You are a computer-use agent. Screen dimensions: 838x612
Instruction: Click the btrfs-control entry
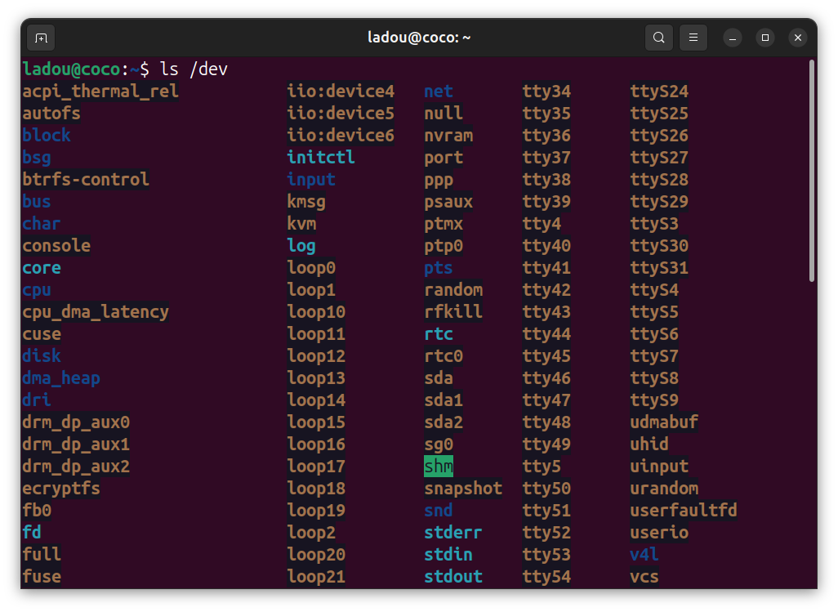pyautogui.click(x=86, y=180)
